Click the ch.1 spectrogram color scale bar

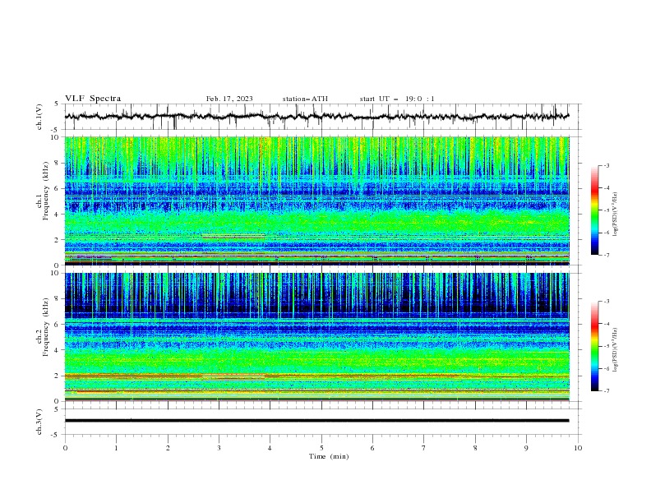594,210
